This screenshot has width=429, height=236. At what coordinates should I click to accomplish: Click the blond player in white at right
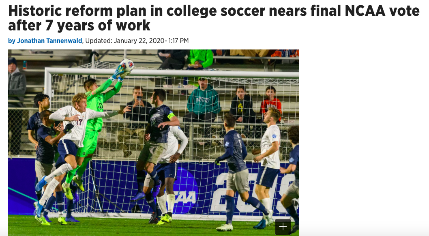pos(268,164)
